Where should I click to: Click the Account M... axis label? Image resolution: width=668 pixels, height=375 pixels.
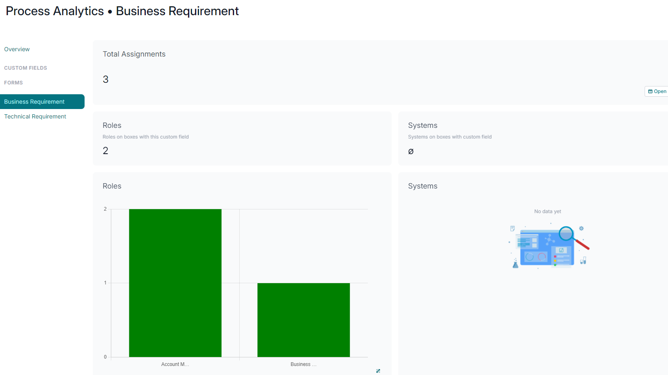175,364
